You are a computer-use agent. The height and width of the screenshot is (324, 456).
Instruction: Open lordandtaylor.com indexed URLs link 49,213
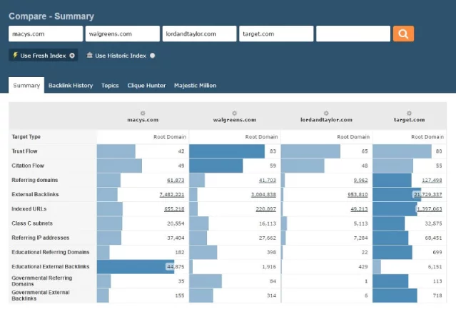[x=359, y=209]
